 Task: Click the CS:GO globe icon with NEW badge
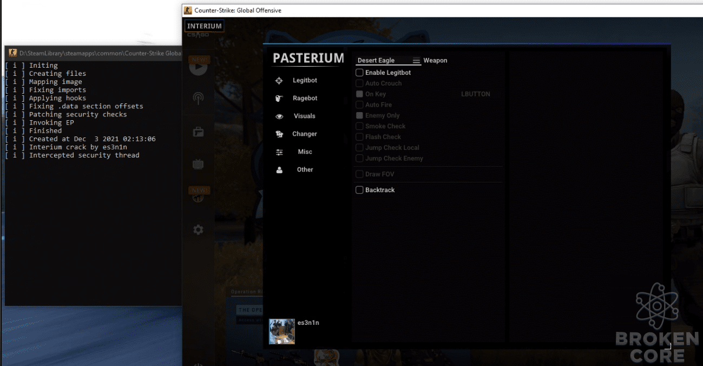pyautogui.click(x=198, y=197)
